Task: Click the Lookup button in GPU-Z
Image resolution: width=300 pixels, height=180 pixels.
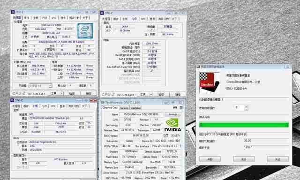Action: (172, 114)
